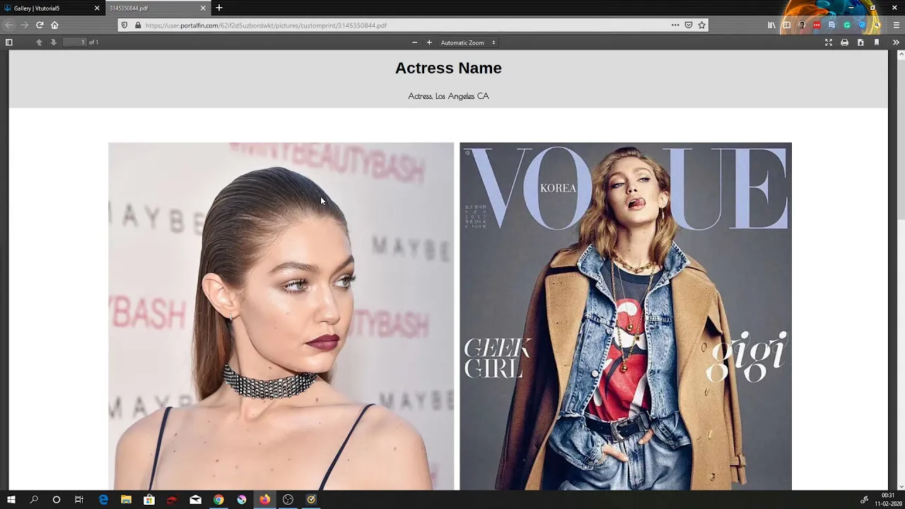Open the Firefox account avatar

click(x=802, y=25)
